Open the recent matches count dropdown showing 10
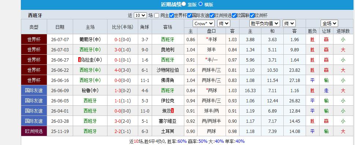This screenshot has height=145, width=355. coord(140,15)
